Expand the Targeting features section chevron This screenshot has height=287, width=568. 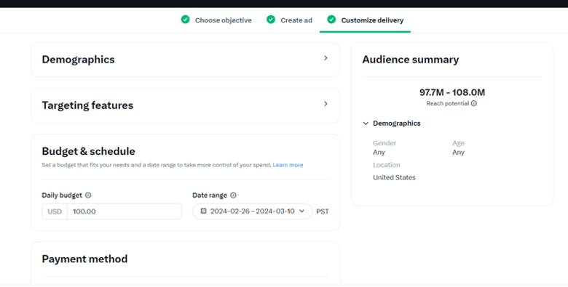click(326, 104)
